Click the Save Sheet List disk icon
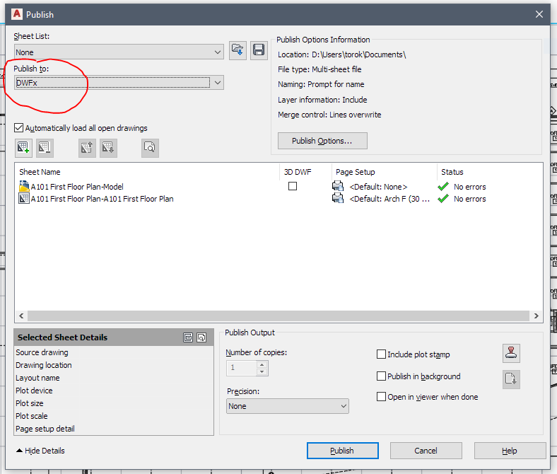Viewport: 557px width, 474px height. pos(259,50)
